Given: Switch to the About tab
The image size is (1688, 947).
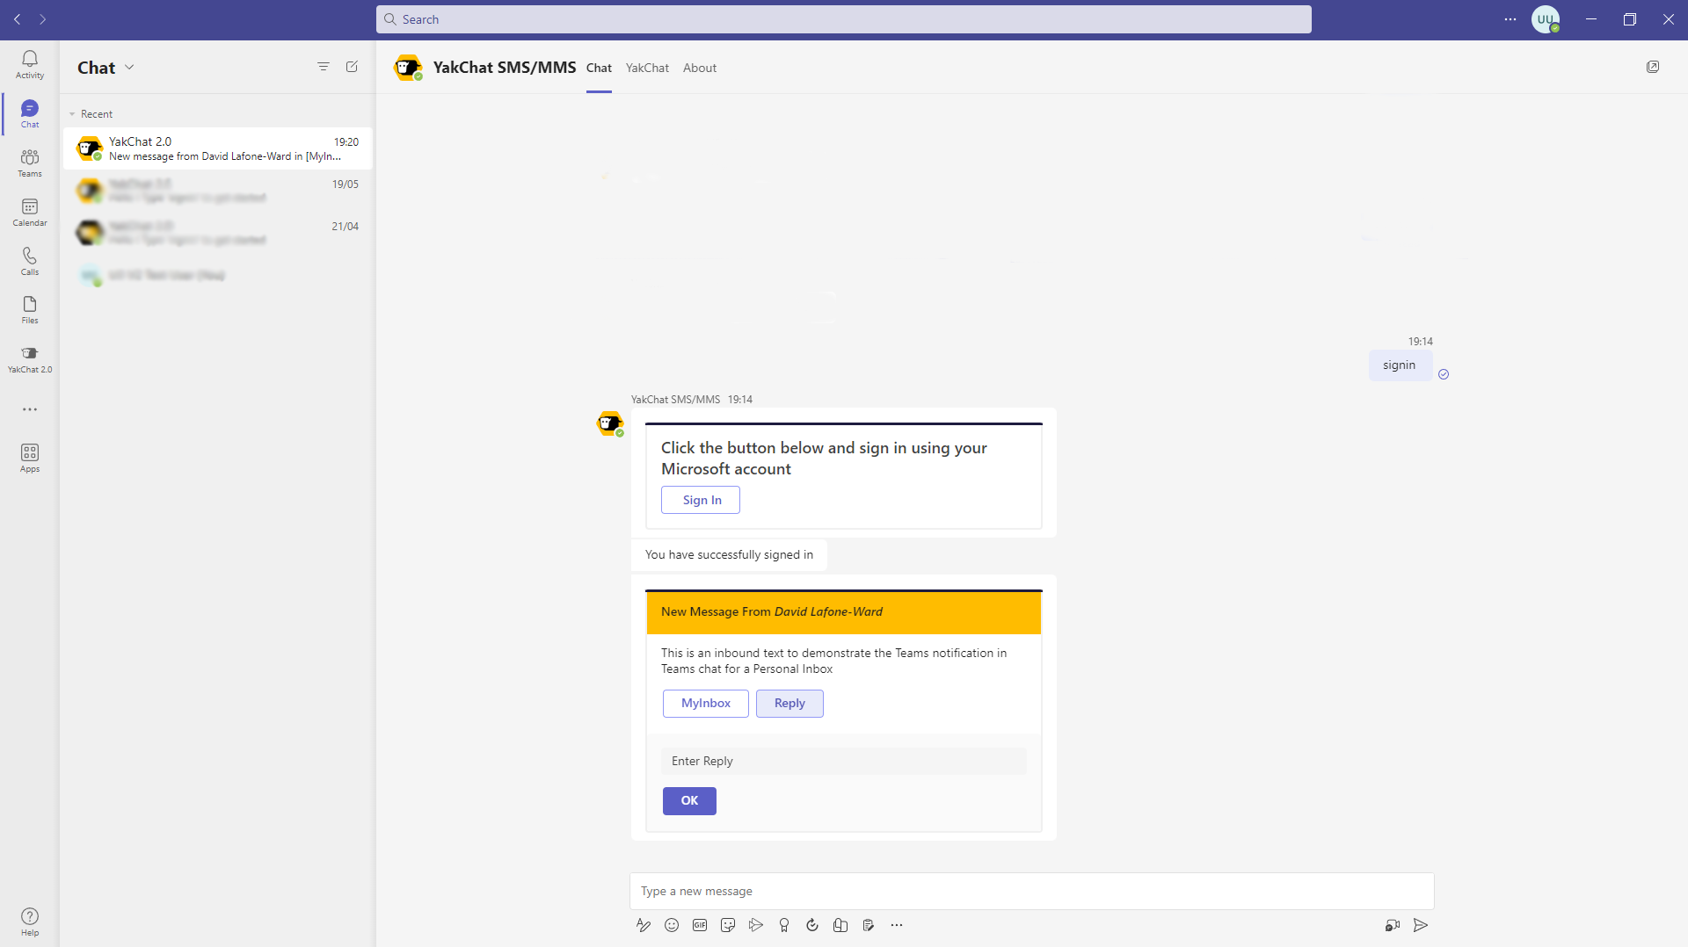Looking at the screenshot, I should 700,68.
